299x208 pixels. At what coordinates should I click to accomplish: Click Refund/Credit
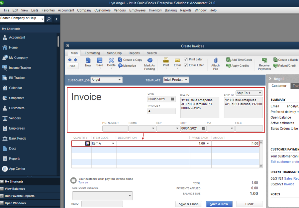pyautogui.click(x=285, y=65)
